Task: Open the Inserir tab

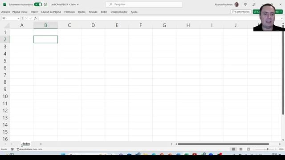Action: click(34, 12)
